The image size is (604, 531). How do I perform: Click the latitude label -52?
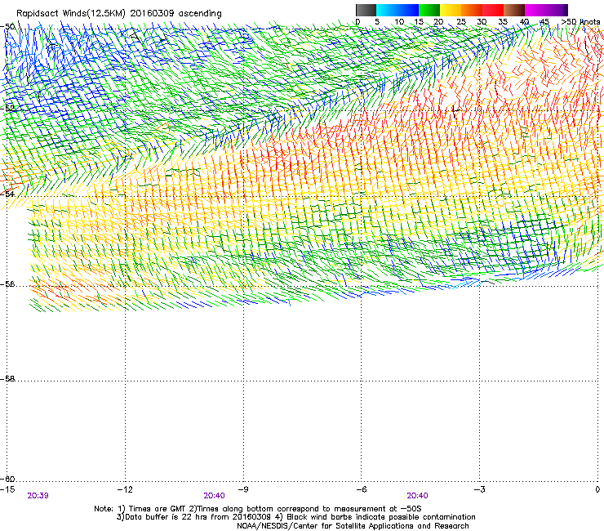pos(7,109)
